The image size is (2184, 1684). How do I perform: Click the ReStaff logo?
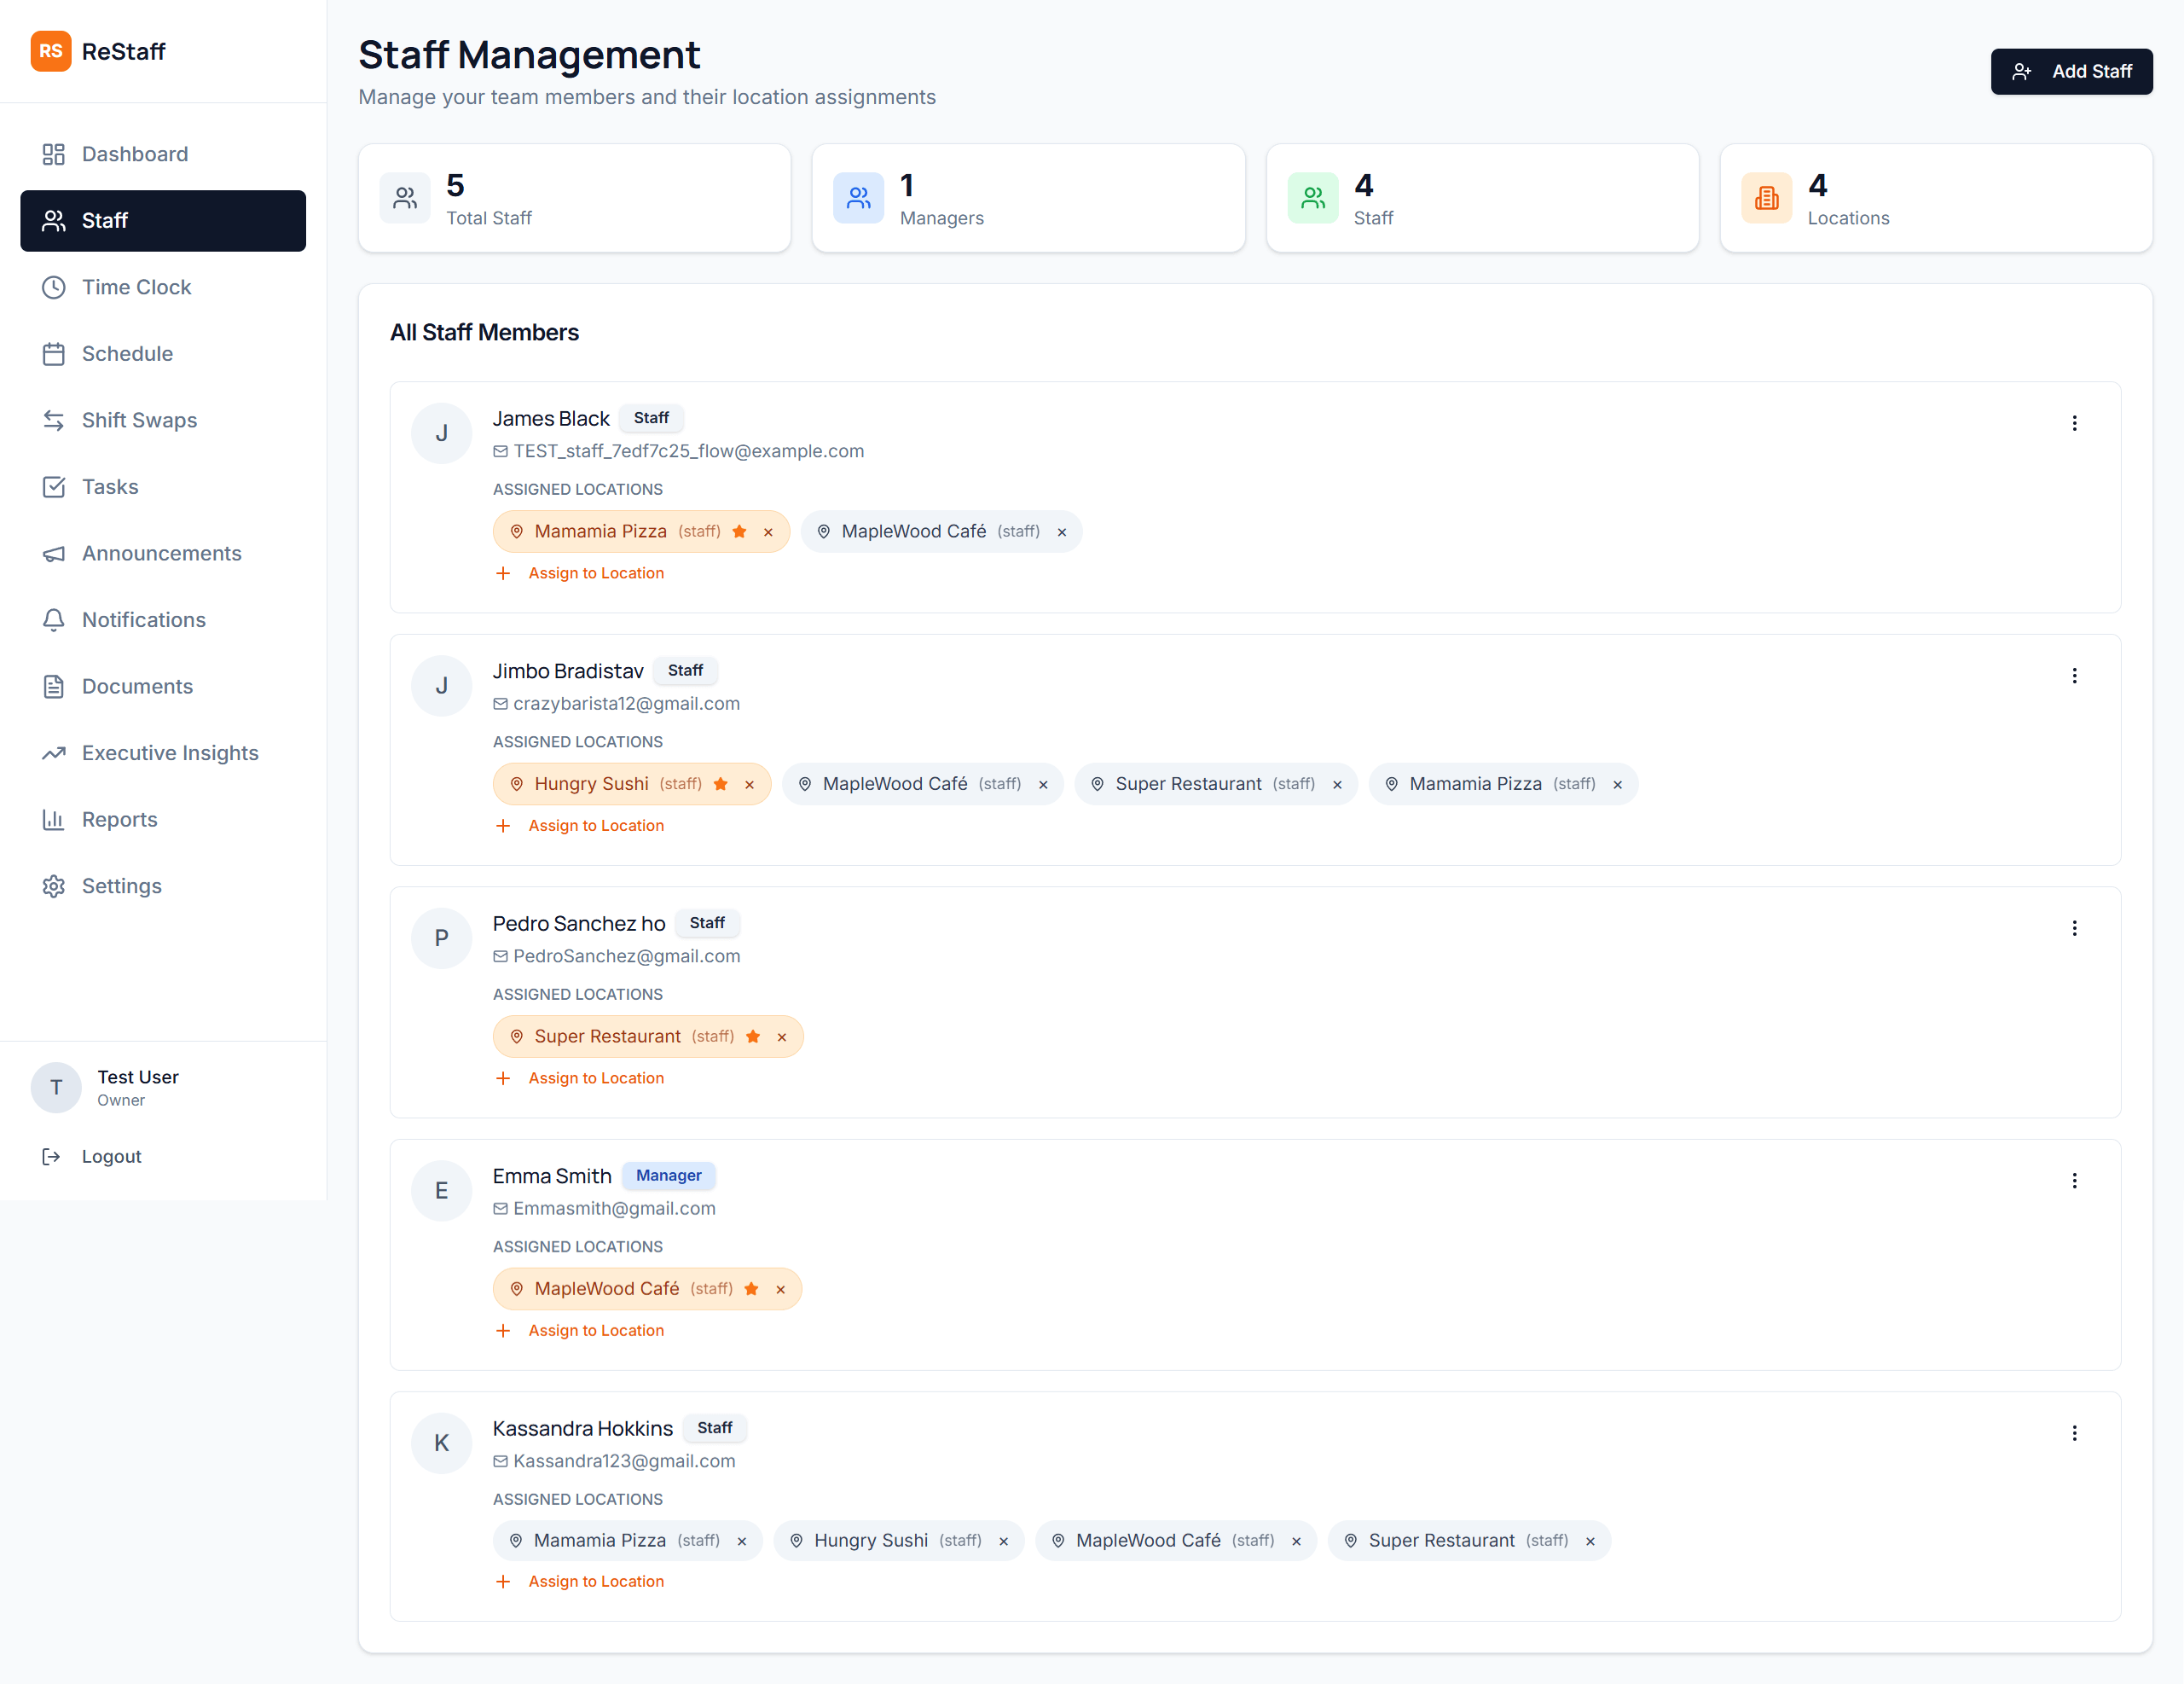coord(98,51)
